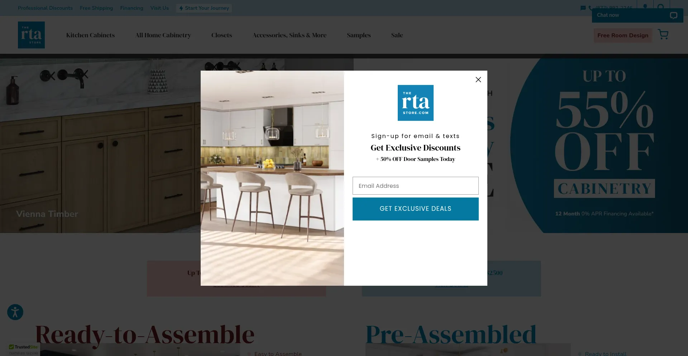688x356 pixels.
Task: Click the RTA Store logo inside the popup
Action: pos(415,103)
